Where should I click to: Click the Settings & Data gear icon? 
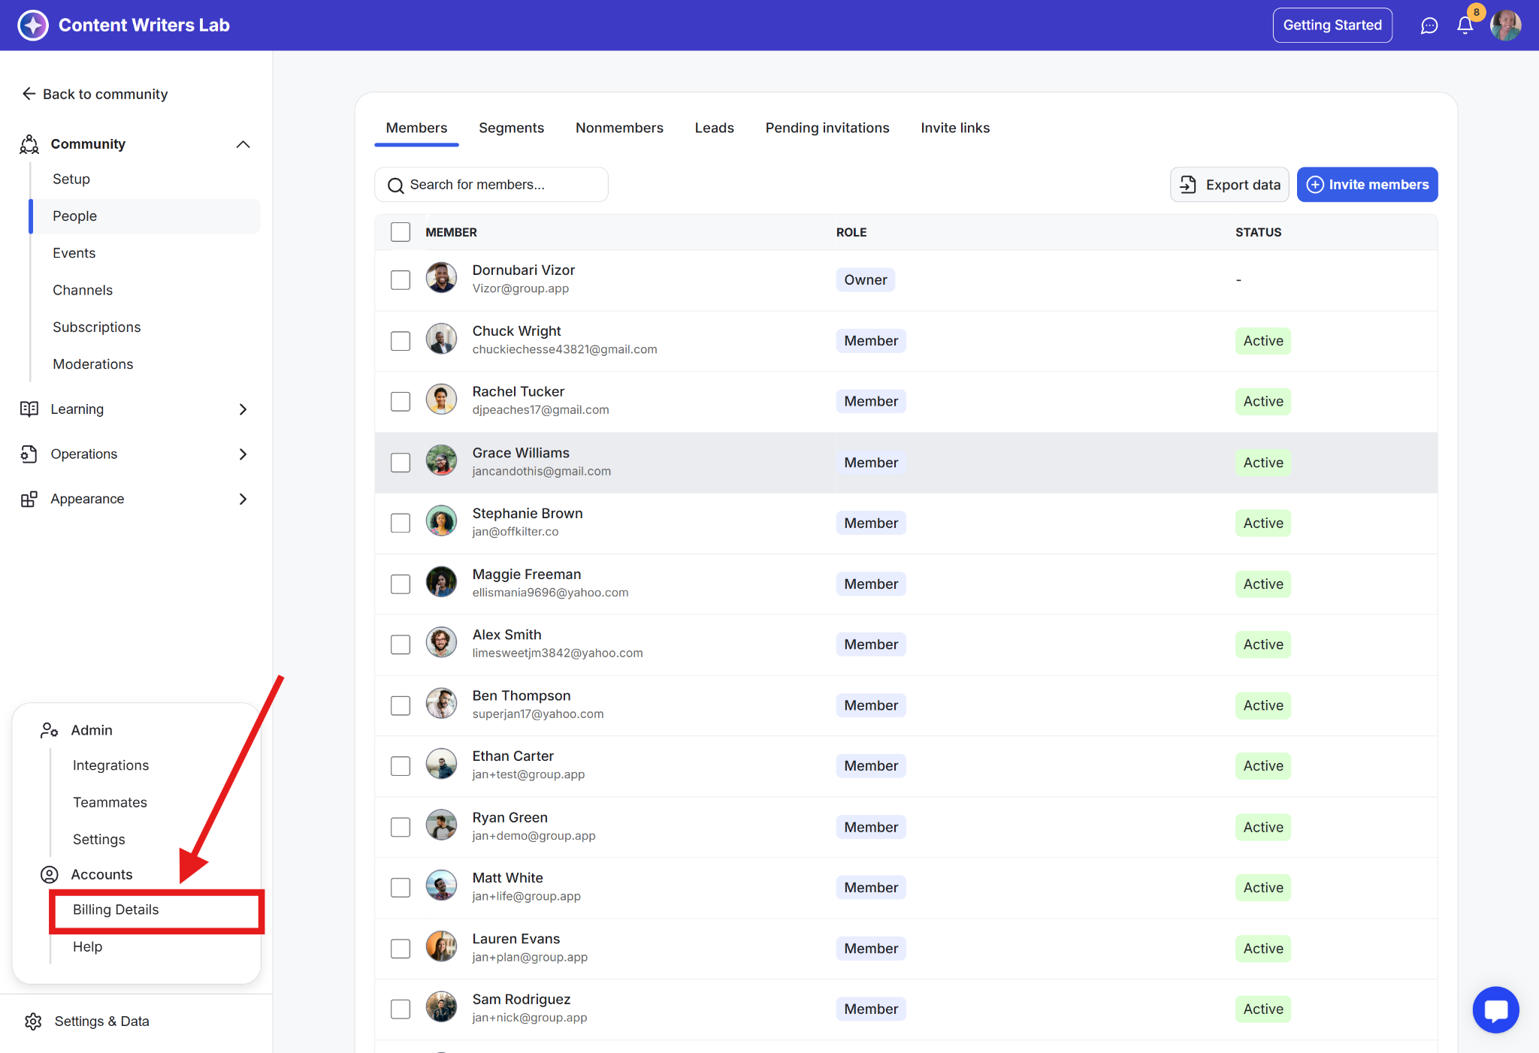pos(33,1021)
